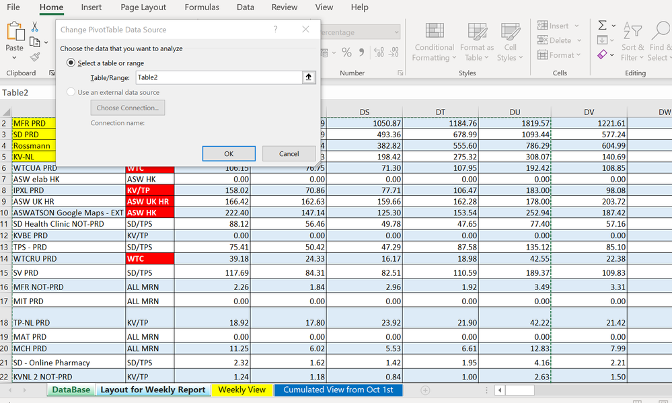Click red 'KV/TP' cell in IPXL PRD row
Viewport: 672px width, 403px height.
pos(150,190)
